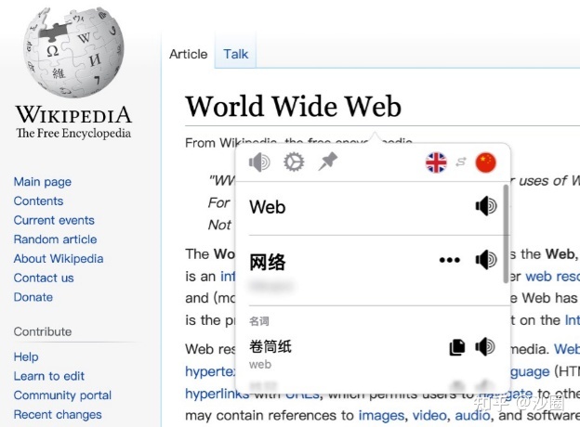Image resolution: width=580 pixels, height=427 pixels.
Task: Switch to the Talk tab
Action: point(236,54)
